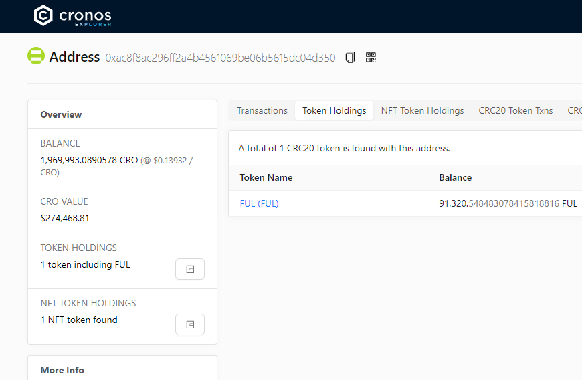Click the 1,969,993.0890578 CRO balance value
582x380 pixels.
89,160
